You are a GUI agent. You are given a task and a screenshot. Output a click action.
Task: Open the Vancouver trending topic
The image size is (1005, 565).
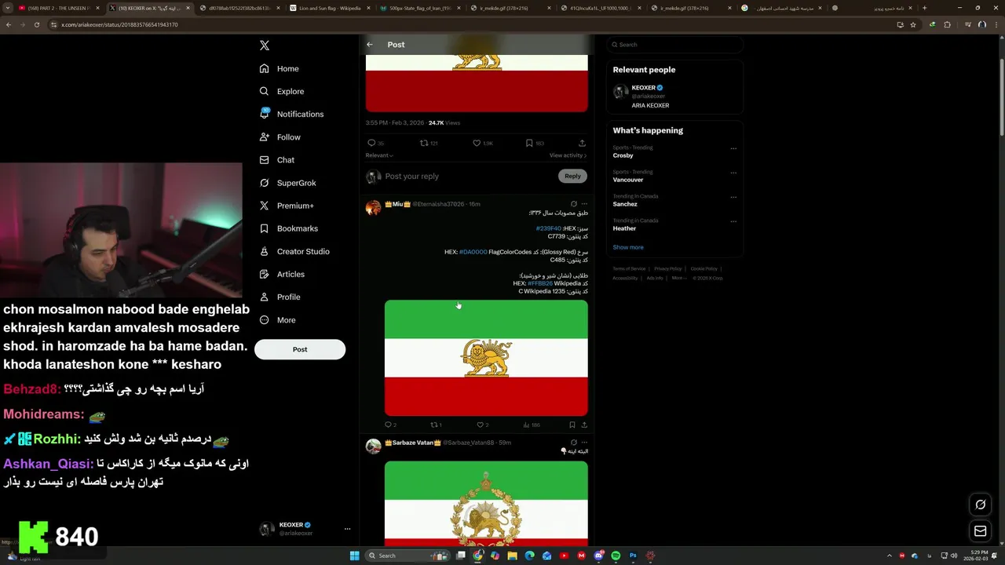[628, 180]
